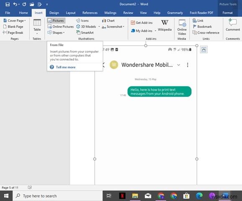Insert a Chart

(x=108, y=21)
